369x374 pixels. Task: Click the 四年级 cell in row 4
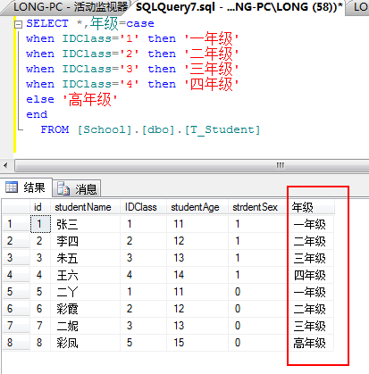(311, 275)
